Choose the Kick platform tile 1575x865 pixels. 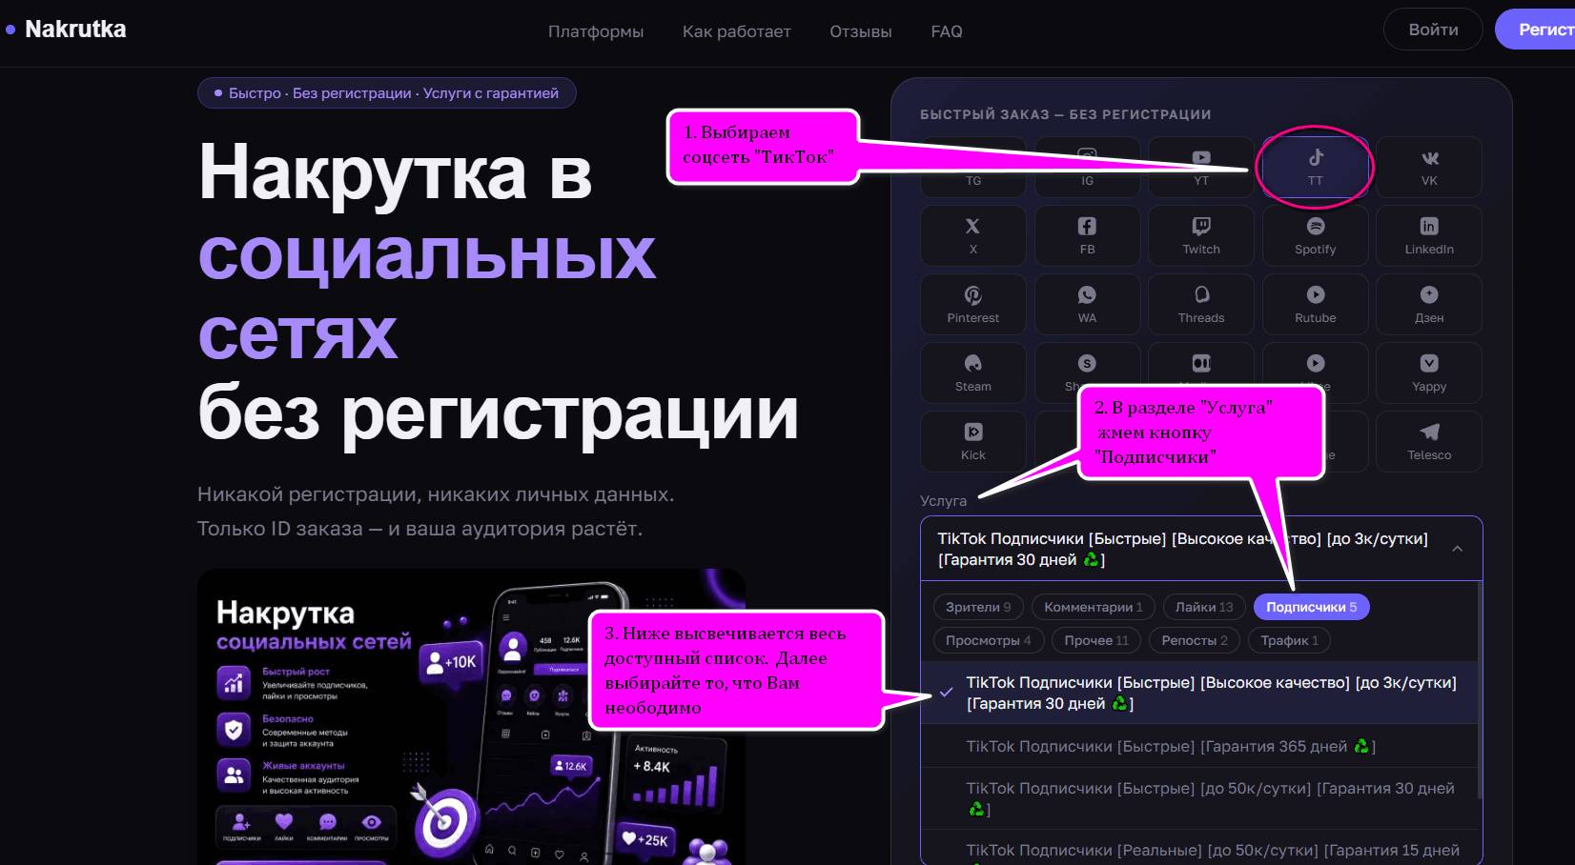tap(973, 441)
